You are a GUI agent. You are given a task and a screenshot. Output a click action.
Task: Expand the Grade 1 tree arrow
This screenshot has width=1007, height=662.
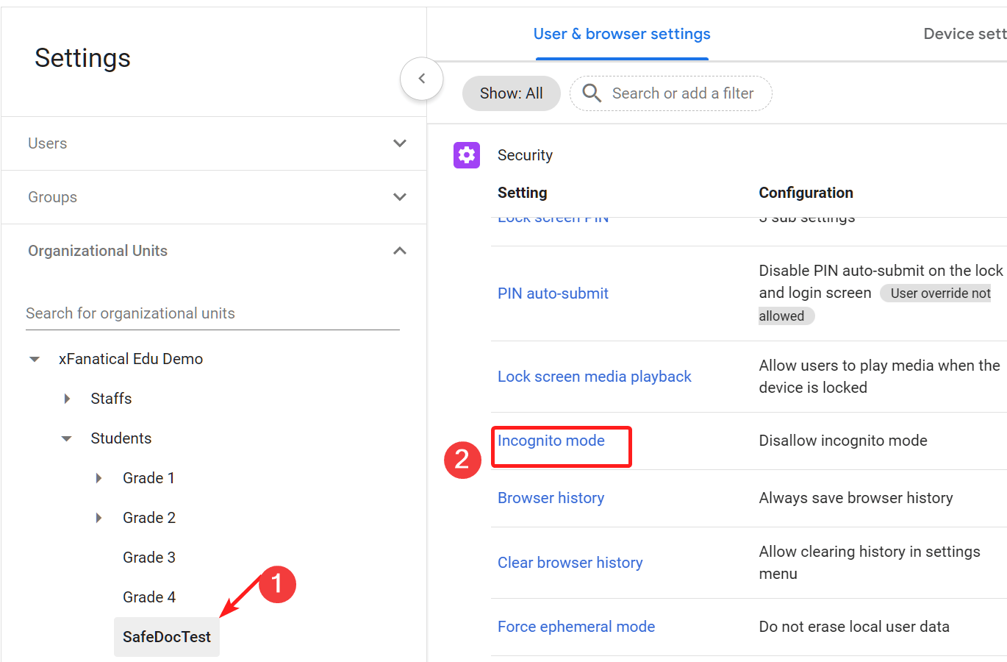99,478
